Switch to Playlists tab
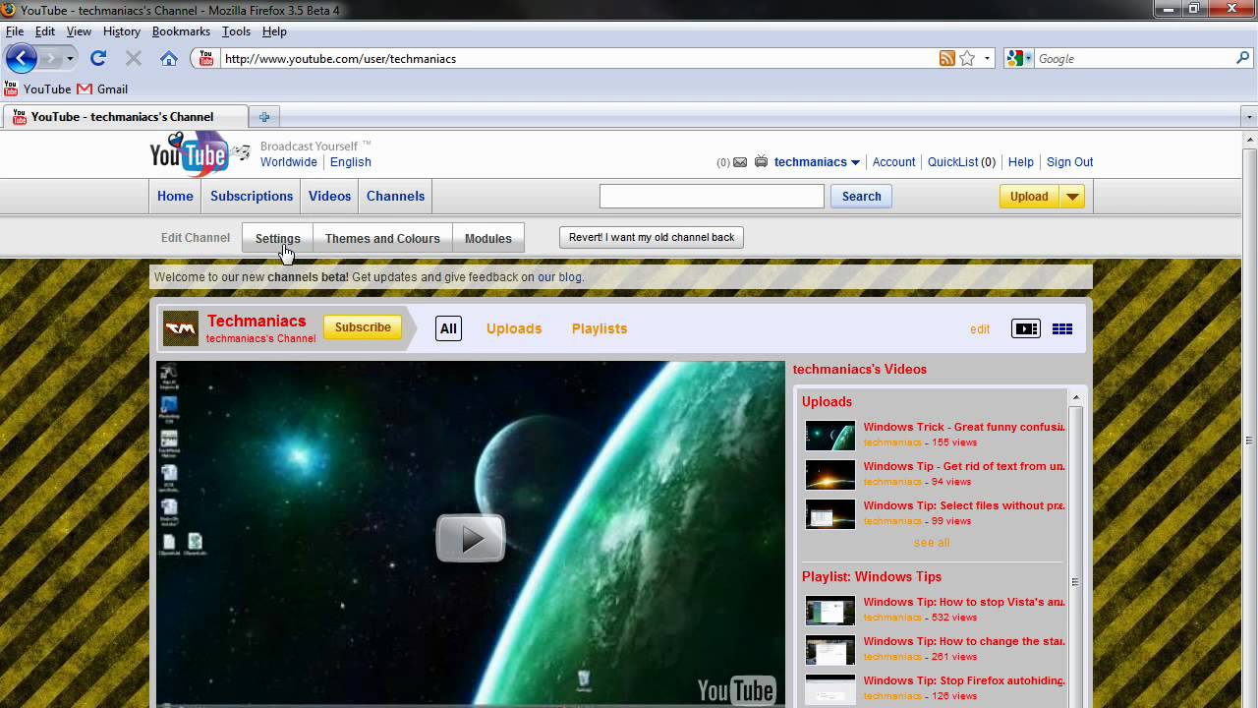This screenshot has height=708, width=1258. coord(600,328)
